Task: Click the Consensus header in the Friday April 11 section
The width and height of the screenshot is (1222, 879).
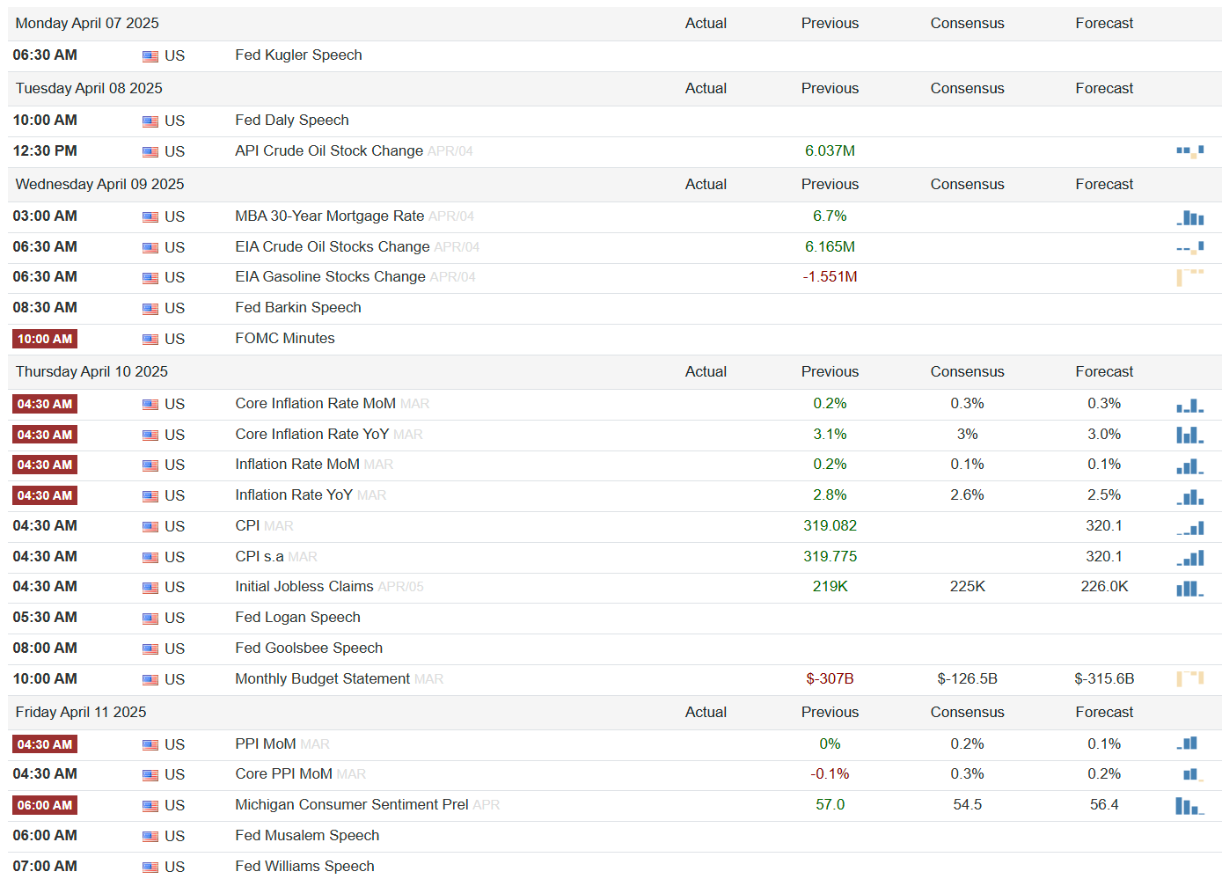Action: tap(967, 713)
